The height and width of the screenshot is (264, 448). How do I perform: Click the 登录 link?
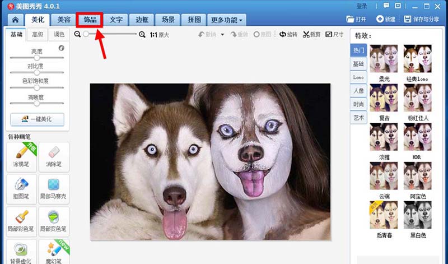[362, 6]
